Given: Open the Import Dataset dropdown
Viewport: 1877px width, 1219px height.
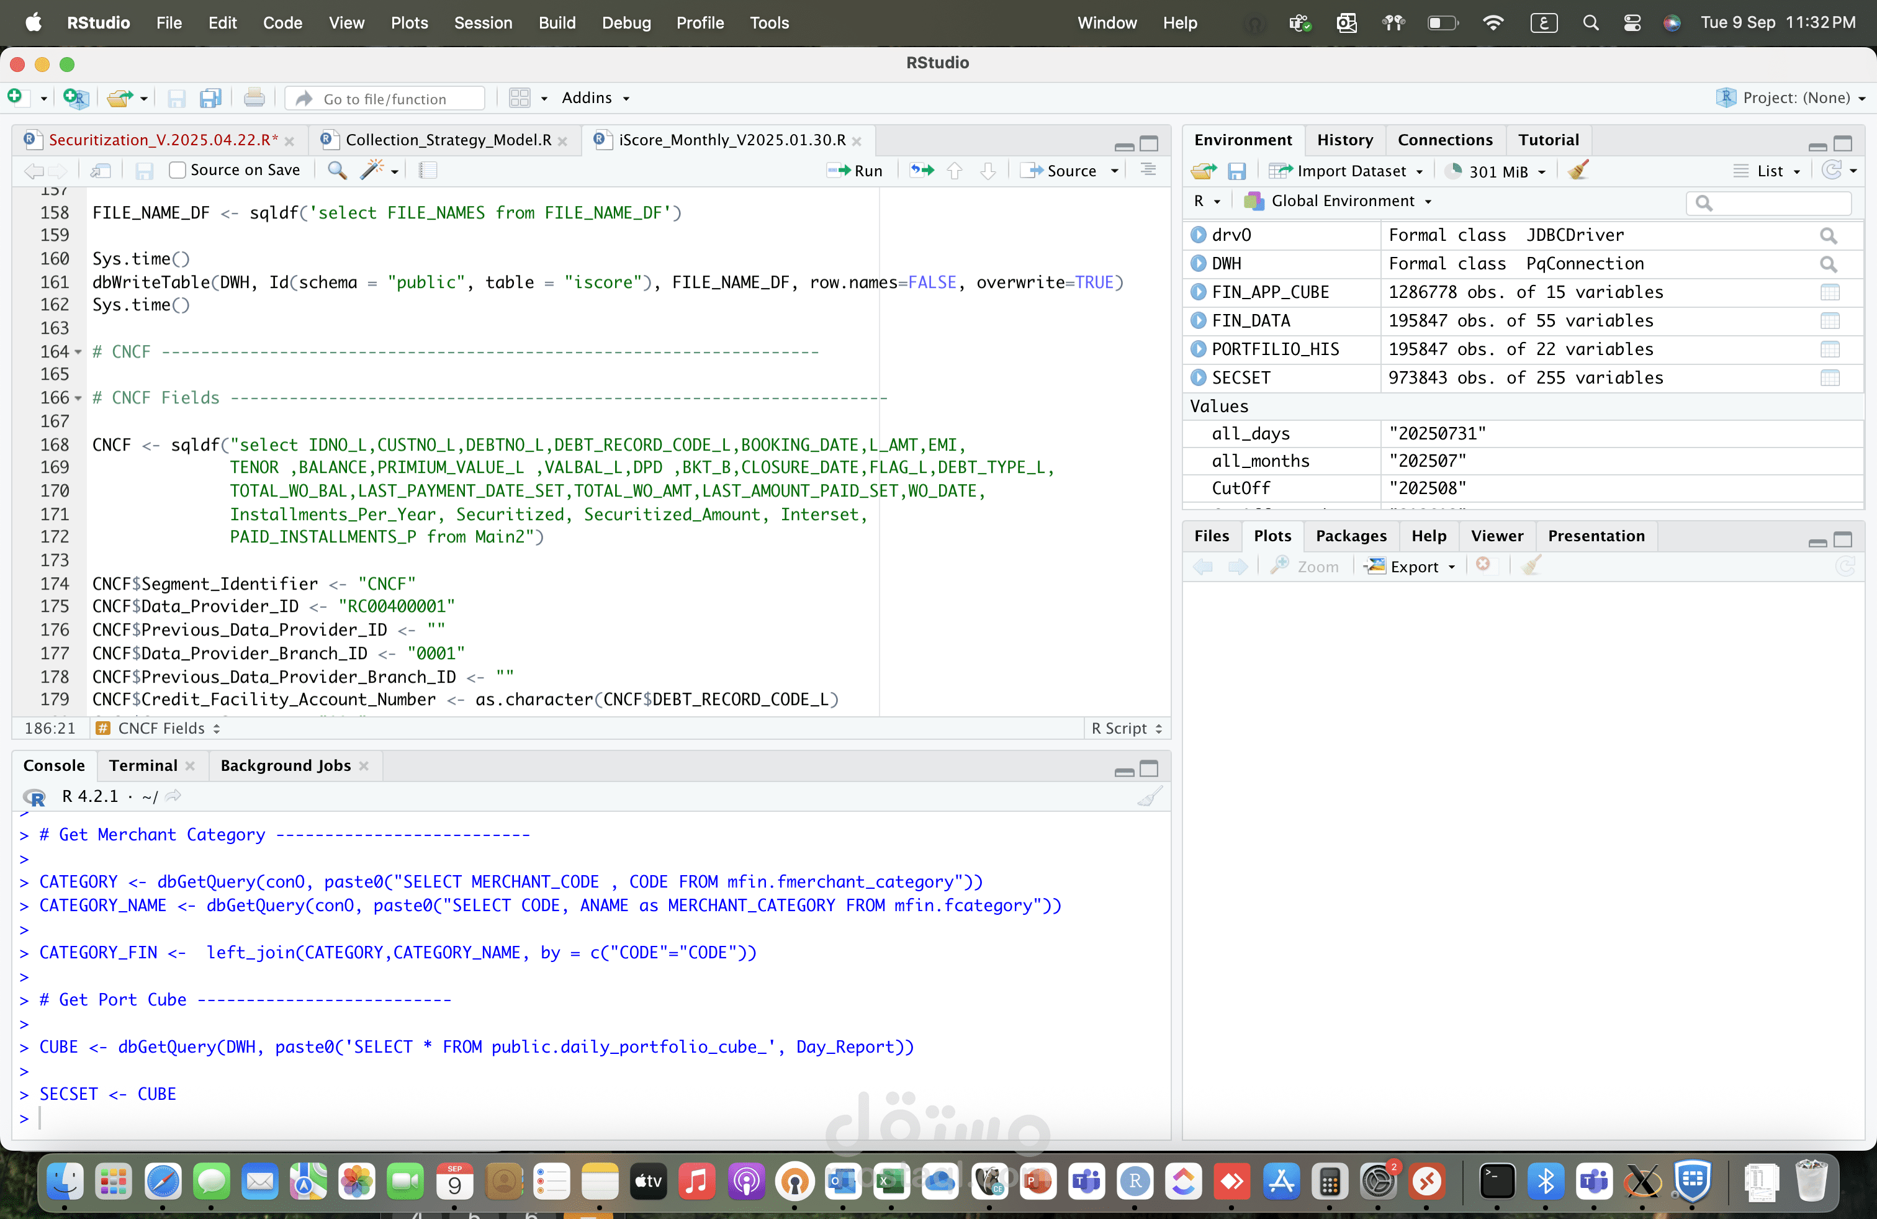Looking at the screenshot, I should (1346, 171).
